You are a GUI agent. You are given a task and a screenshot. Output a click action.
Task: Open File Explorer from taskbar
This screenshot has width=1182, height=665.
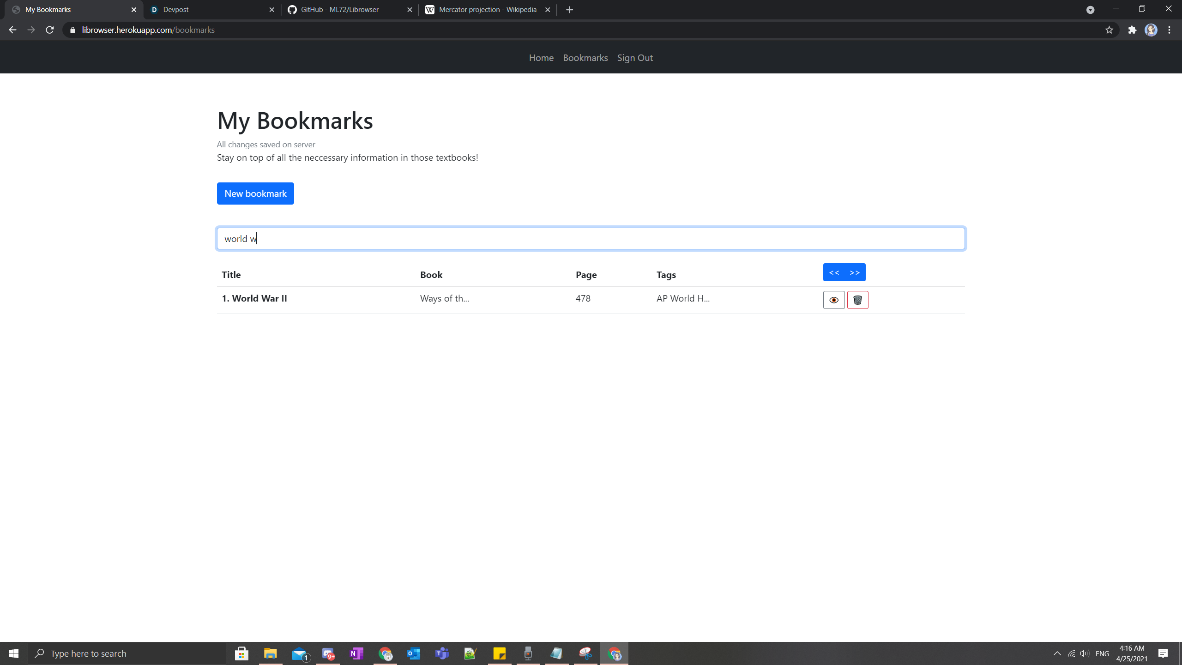tap(270, 653)
